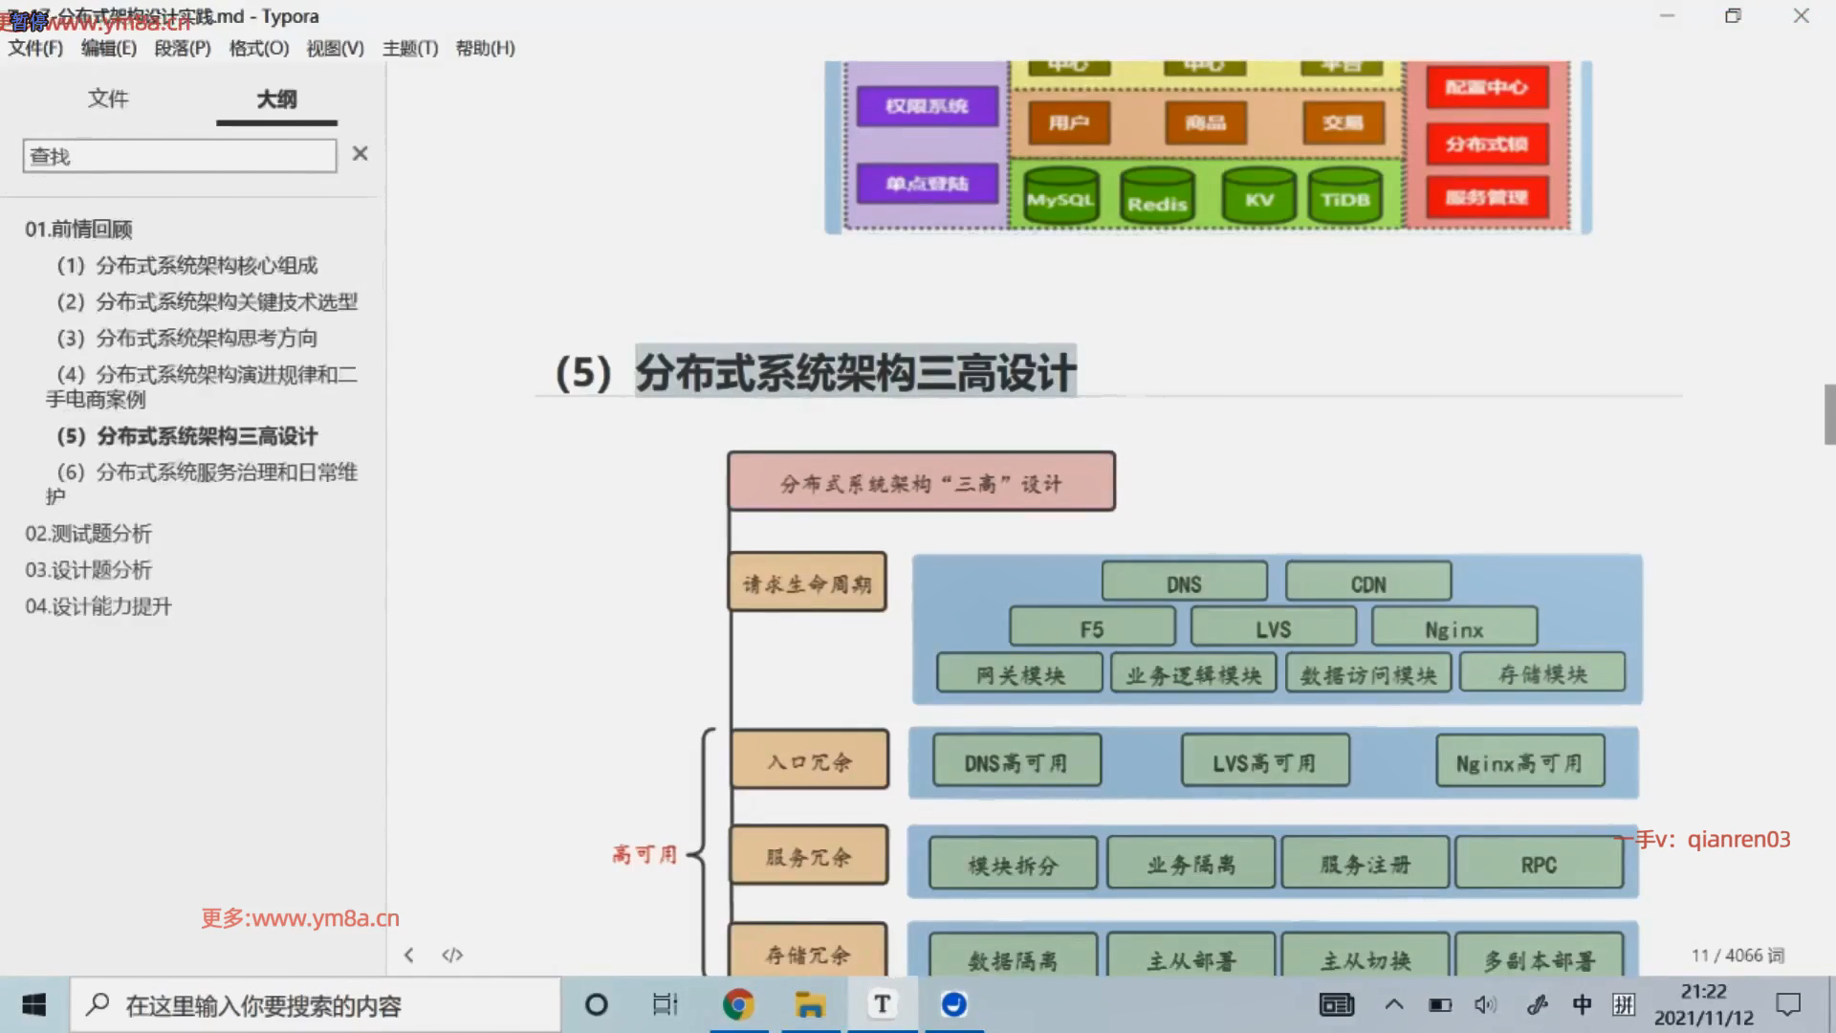Go to (2) 分布式系统架构关键技术选型 heading

pos(207,302)
